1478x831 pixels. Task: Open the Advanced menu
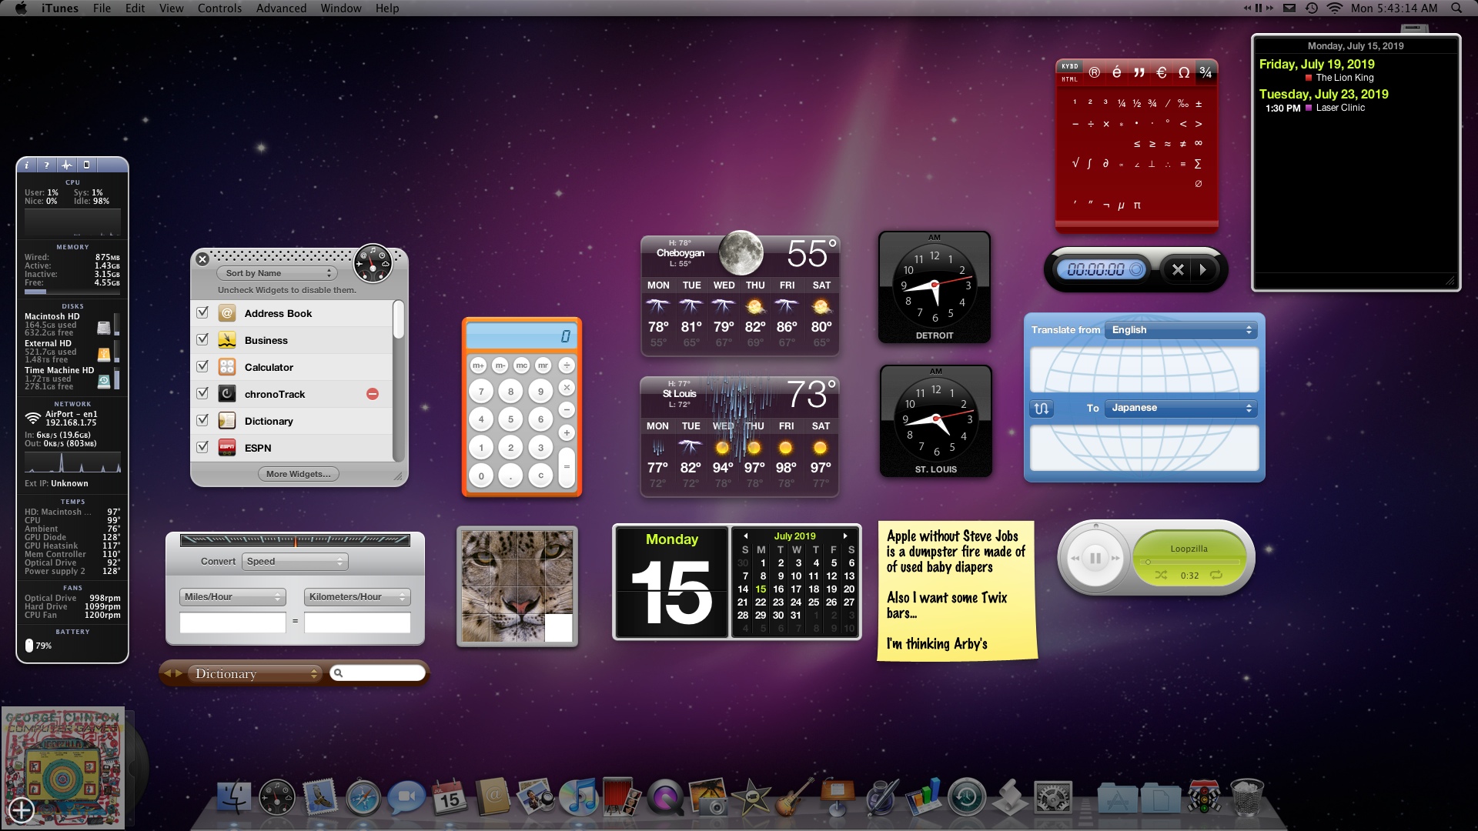click(281, 8)
